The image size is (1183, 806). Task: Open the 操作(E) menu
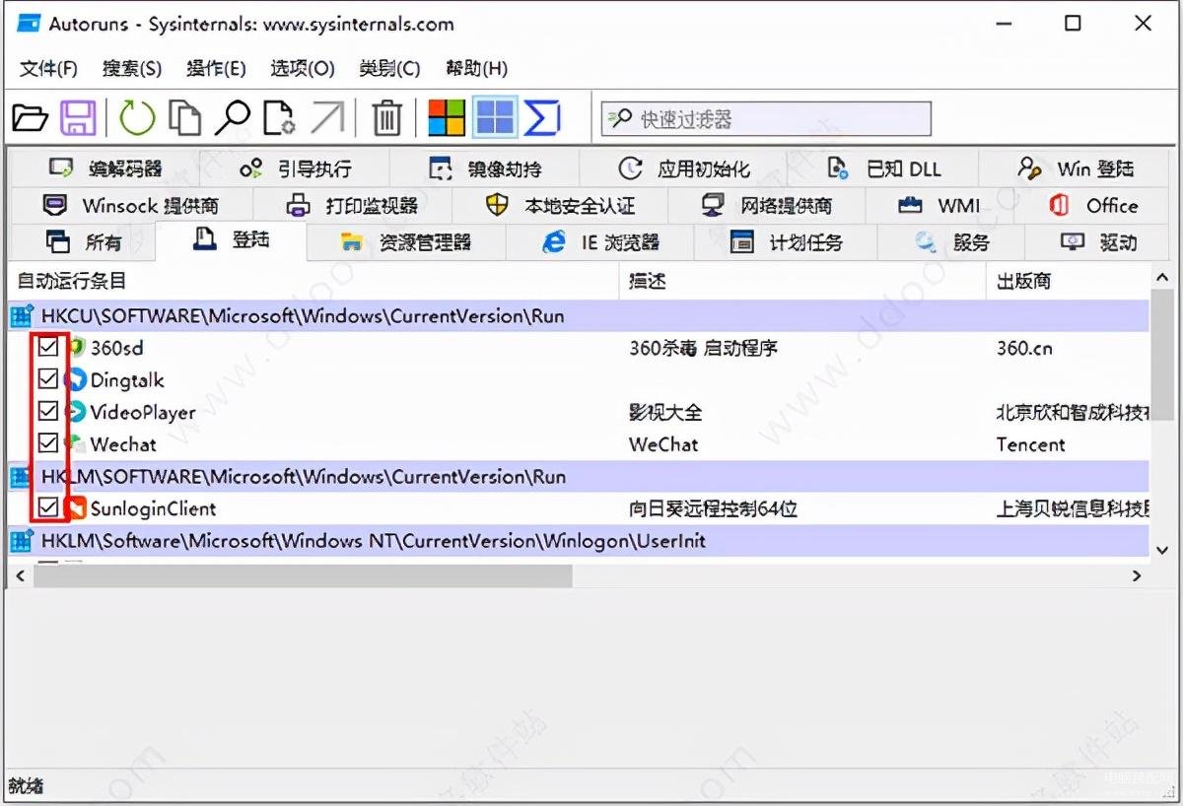(216, 68)
